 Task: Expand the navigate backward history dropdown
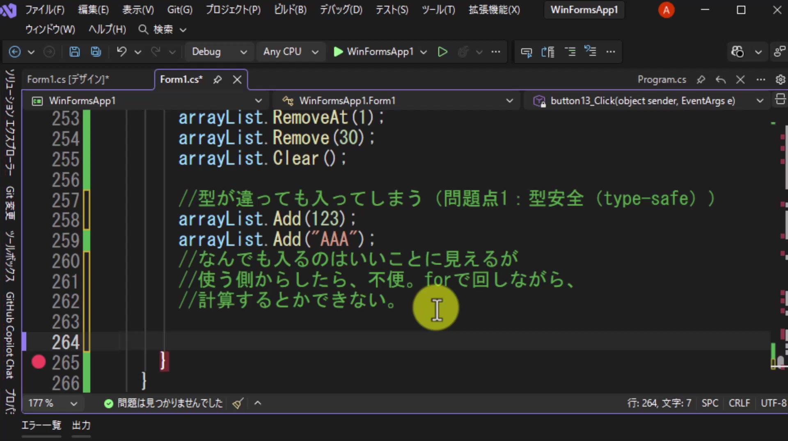click(31, 52)
